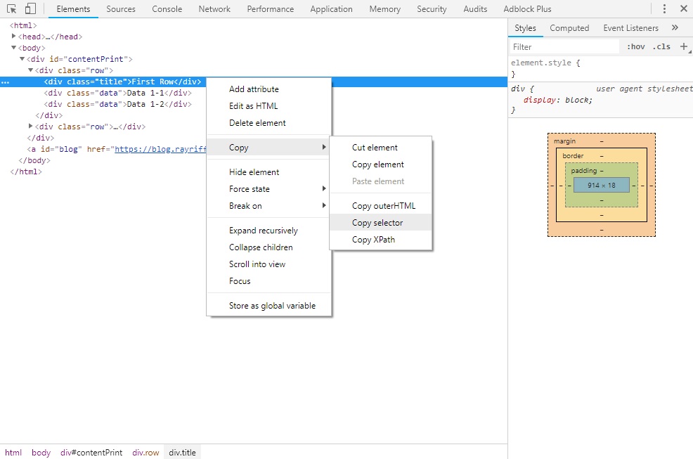Image resolution: width=693 pixels, height=459 pixels.
Task: Switch to the Console tab
Action: (167, 9)
